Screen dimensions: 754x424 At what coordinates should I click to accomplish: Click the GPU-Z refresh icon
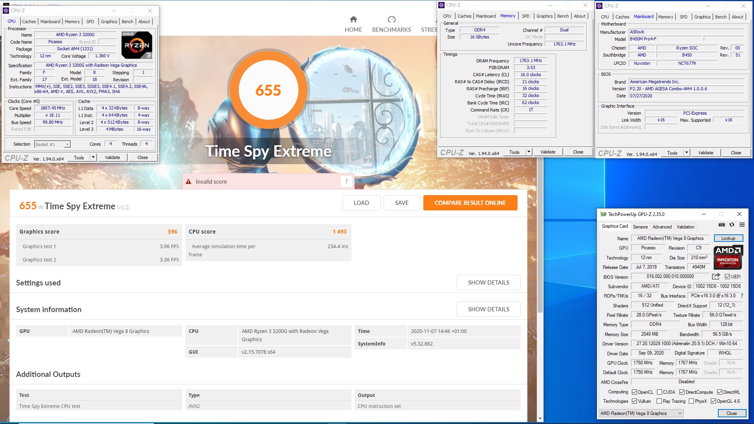[732, 225]
